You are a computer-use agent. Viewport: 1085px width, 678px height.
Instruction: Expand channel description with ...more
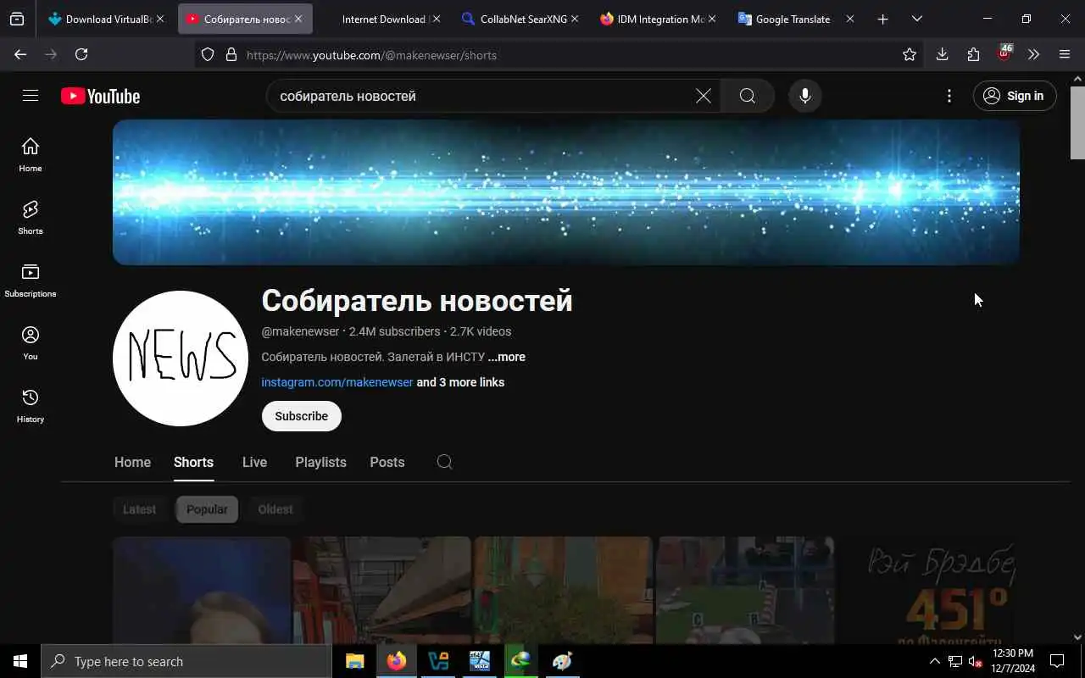(x=506, y=357)
